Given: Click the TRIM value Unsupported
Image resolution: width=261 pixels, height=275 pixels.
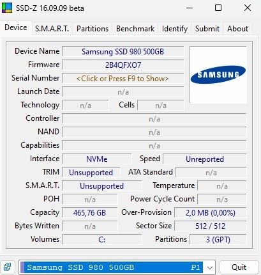Looking at the screenshot, I should click(91, 173).
